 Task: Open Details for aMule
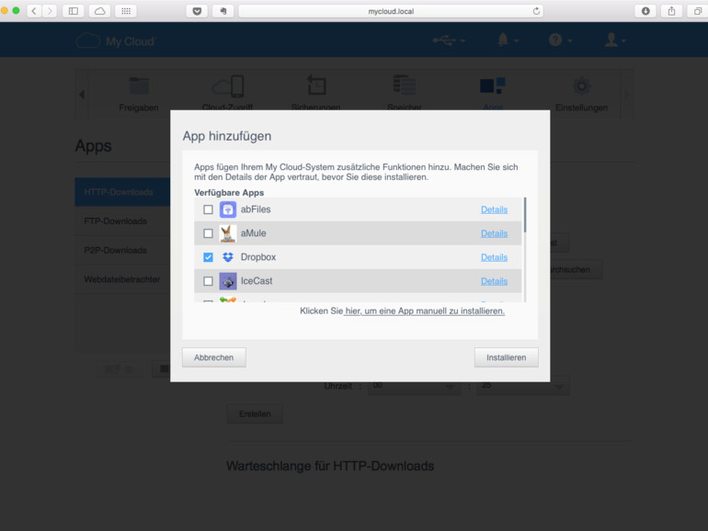(494, 233)
